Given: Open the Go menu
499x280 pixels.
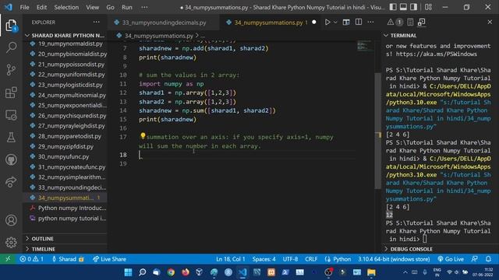Looking at the screenshot, I should point(110,7).
